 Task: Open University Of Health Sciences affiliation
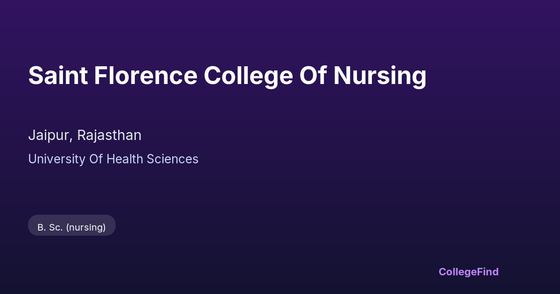[113, 159]
